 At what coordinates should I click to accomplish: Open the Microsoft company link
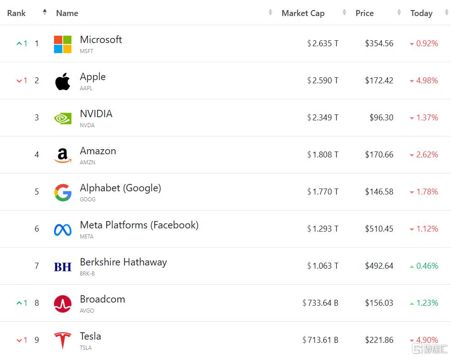pyautogui.click(x=101, y=39)
